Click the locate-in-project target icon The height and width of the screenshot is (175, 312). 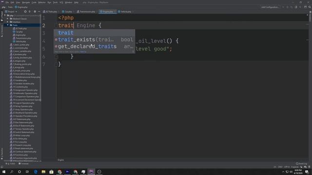point(25,12)
